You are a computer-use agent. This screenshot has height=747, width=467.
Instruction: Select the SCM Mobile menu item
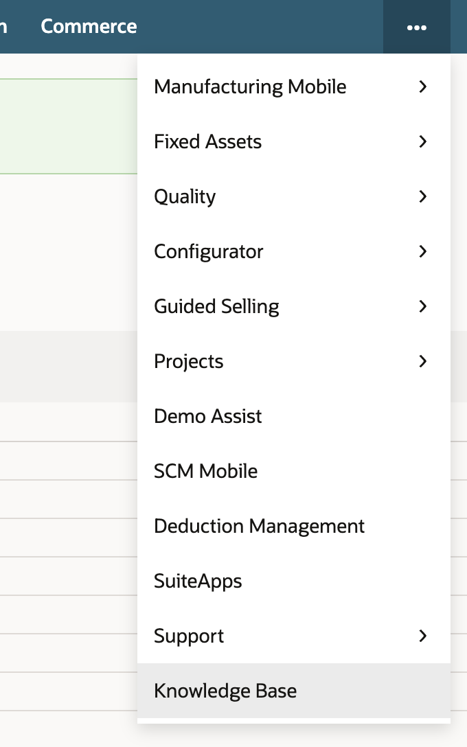[x=293, y=471]
